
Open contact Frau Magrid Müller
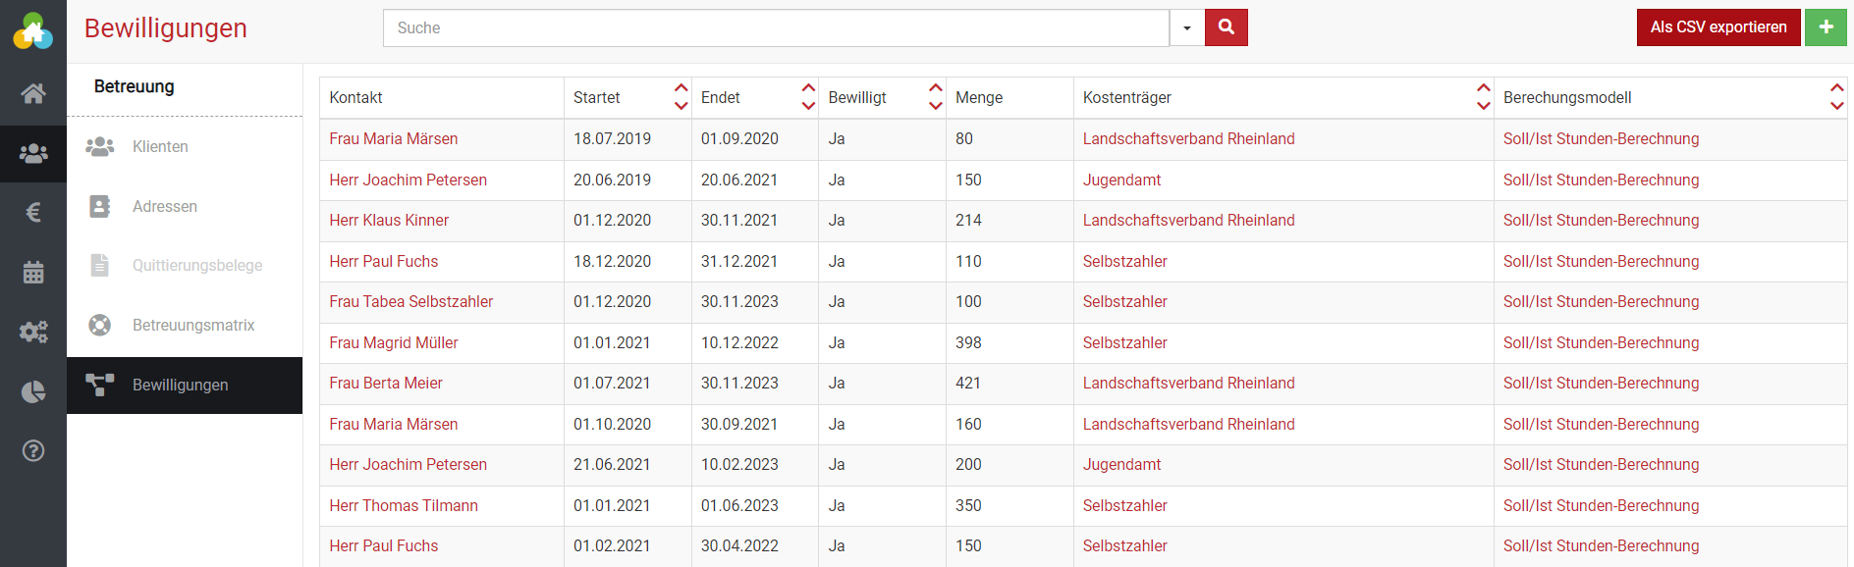394,343
